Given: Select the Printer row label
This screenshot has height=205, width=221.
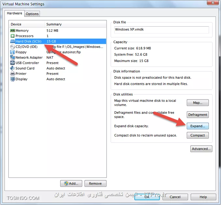Looking at the screenshot, I should pos(21,74).
